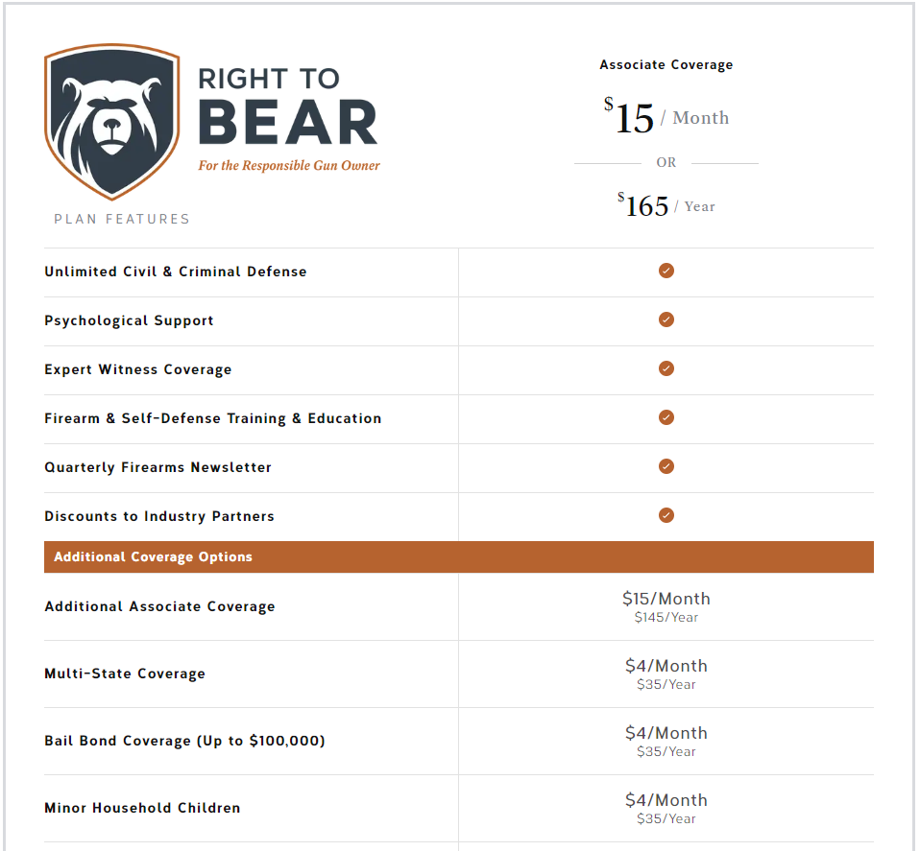The width and height of the screenshot is (920, 851).
Task: Click the $165 / Year price
Action: pos(666,205)
